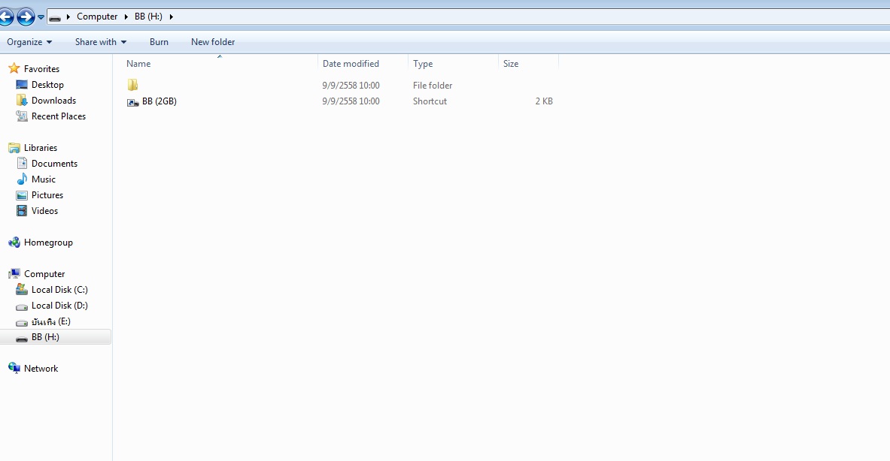Select the unnamed folder icon

click(x=132, y=85)
